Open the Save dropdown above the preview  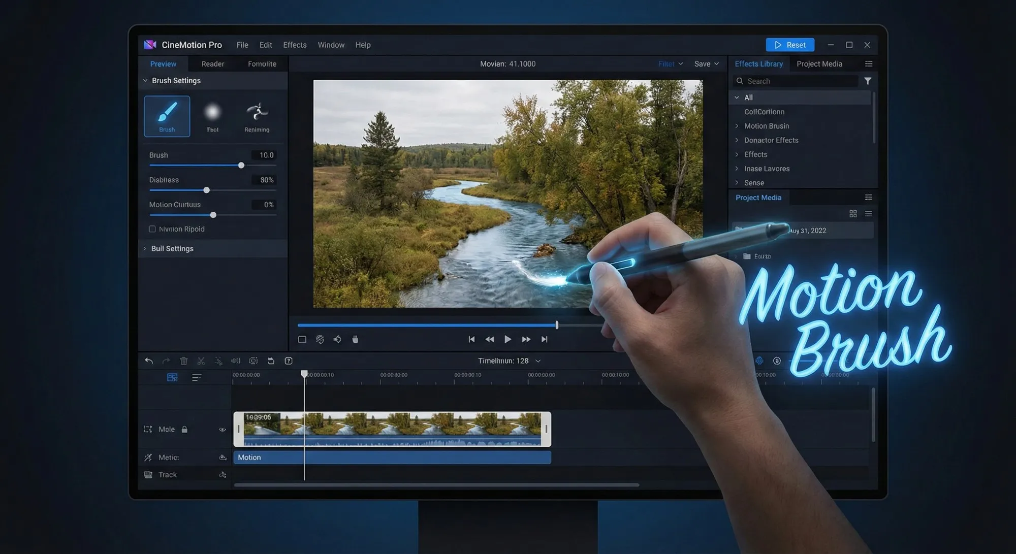(x=706, y=63)
